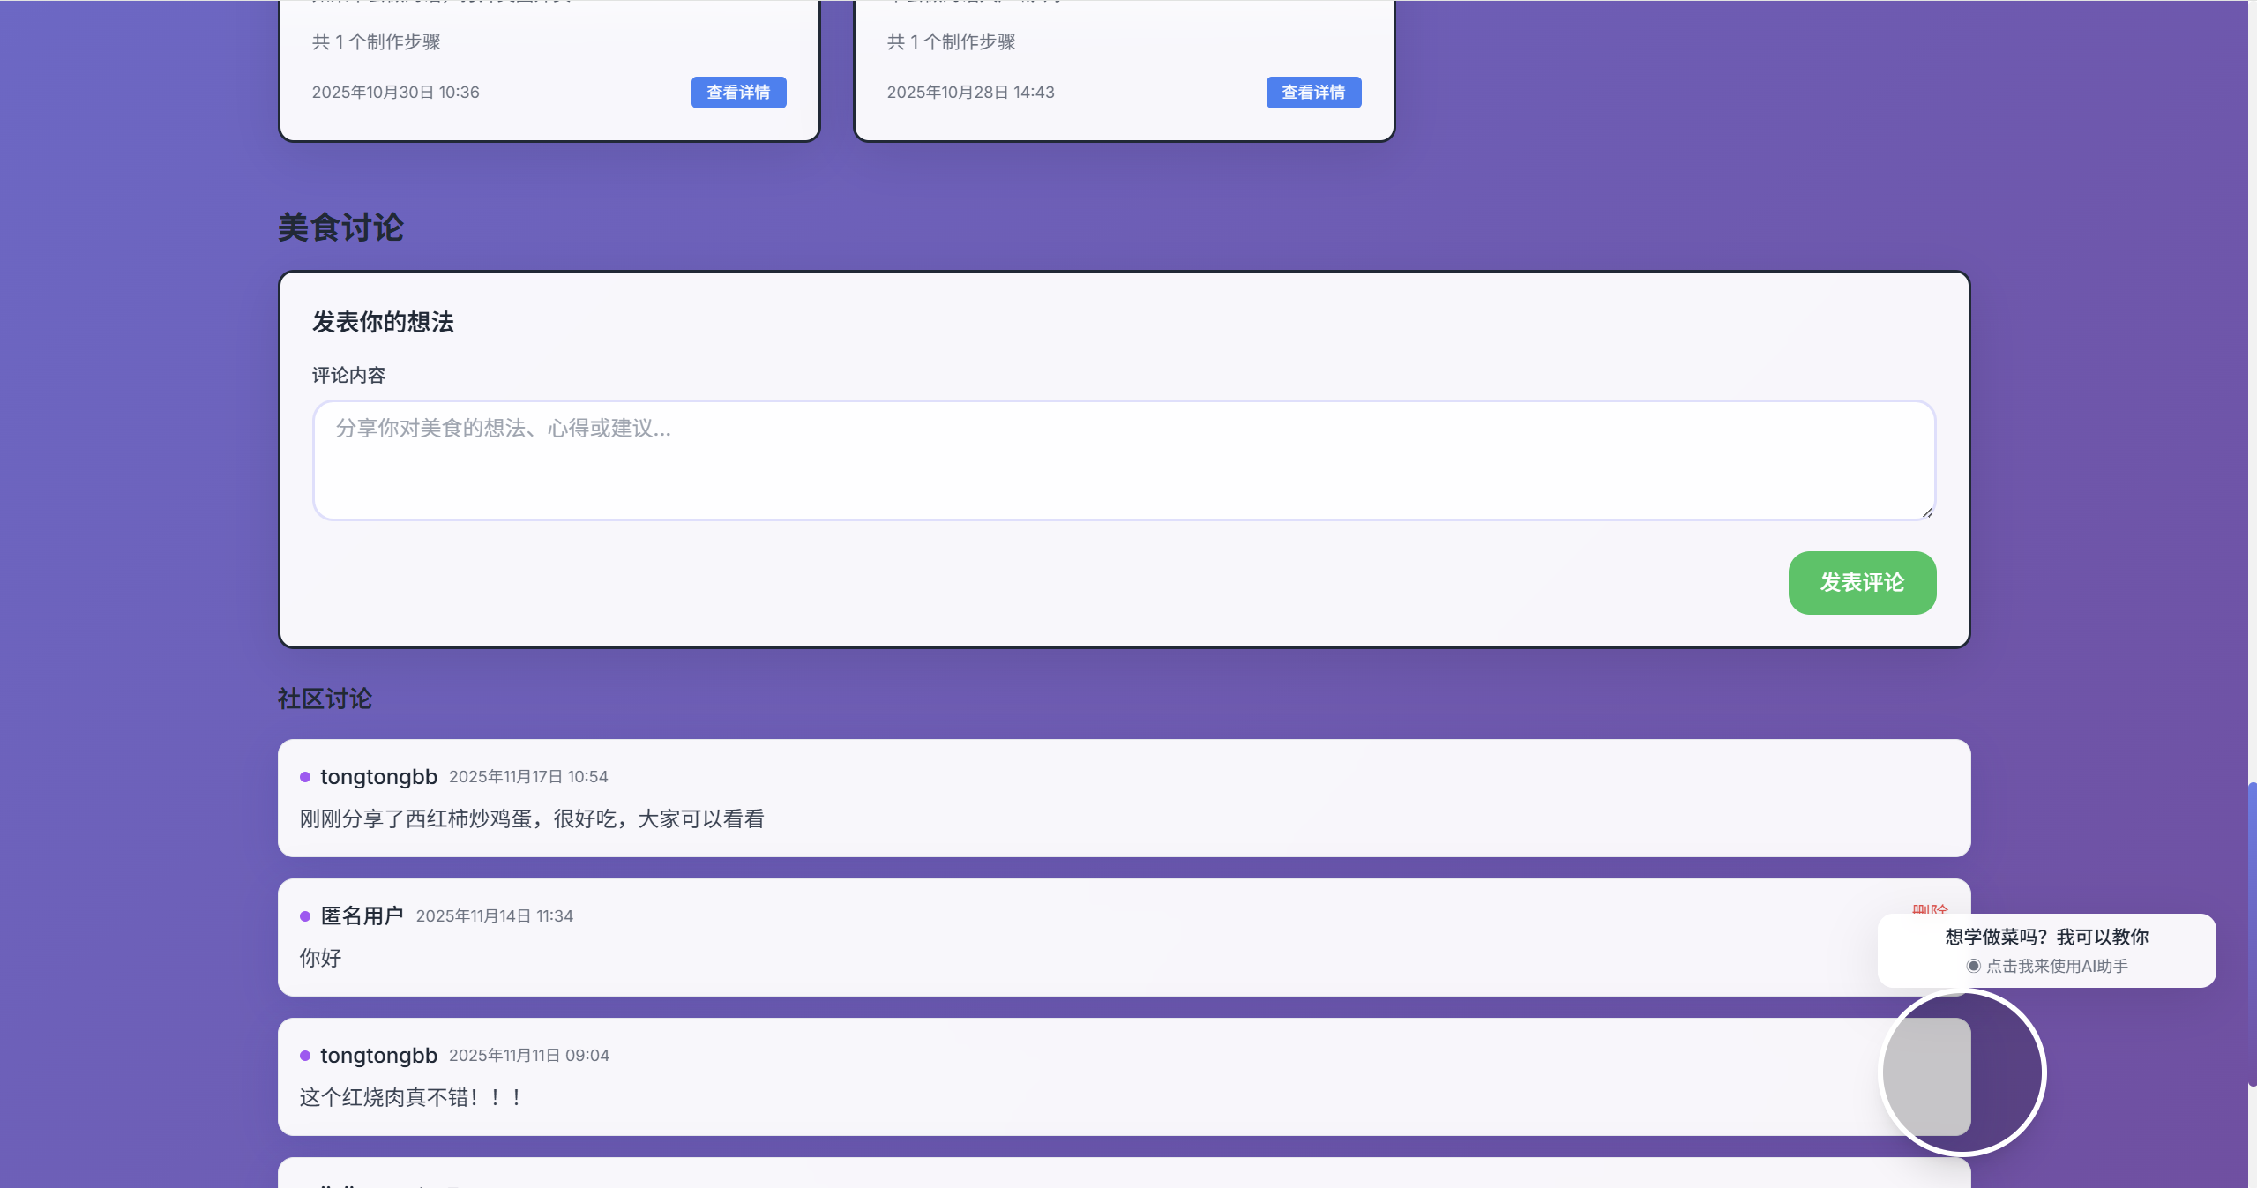The height and width of the screenshot is (1188, 2257).
Task: Select the AI tooltip text 点击我来使用AI助手
Action: tap(2058, 966)
